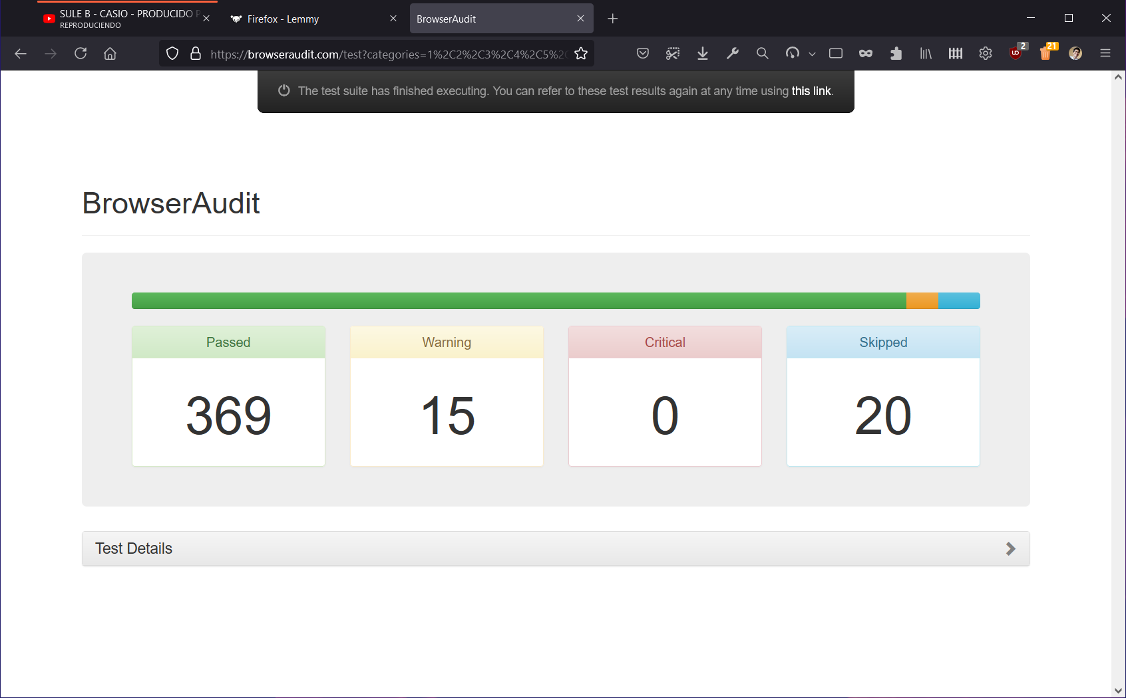1126x698 pixels.
Task: Click the Warning panel header
Action: click(x=447, y=342)
